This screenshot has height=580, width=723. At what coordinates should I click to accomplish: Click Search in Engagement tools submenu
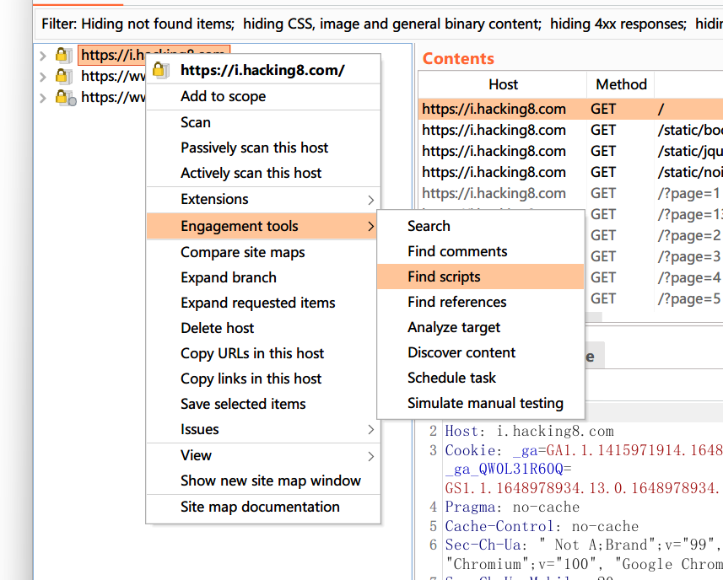[x=481, y=226]
